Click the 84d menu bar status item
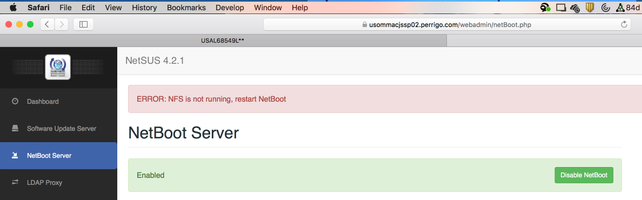Viewport: 642px width, 200px height. point(628,8)
